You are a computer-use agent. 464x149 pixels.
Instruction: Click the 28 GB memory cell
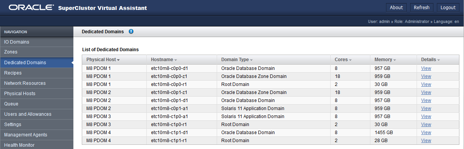point(393,141)
